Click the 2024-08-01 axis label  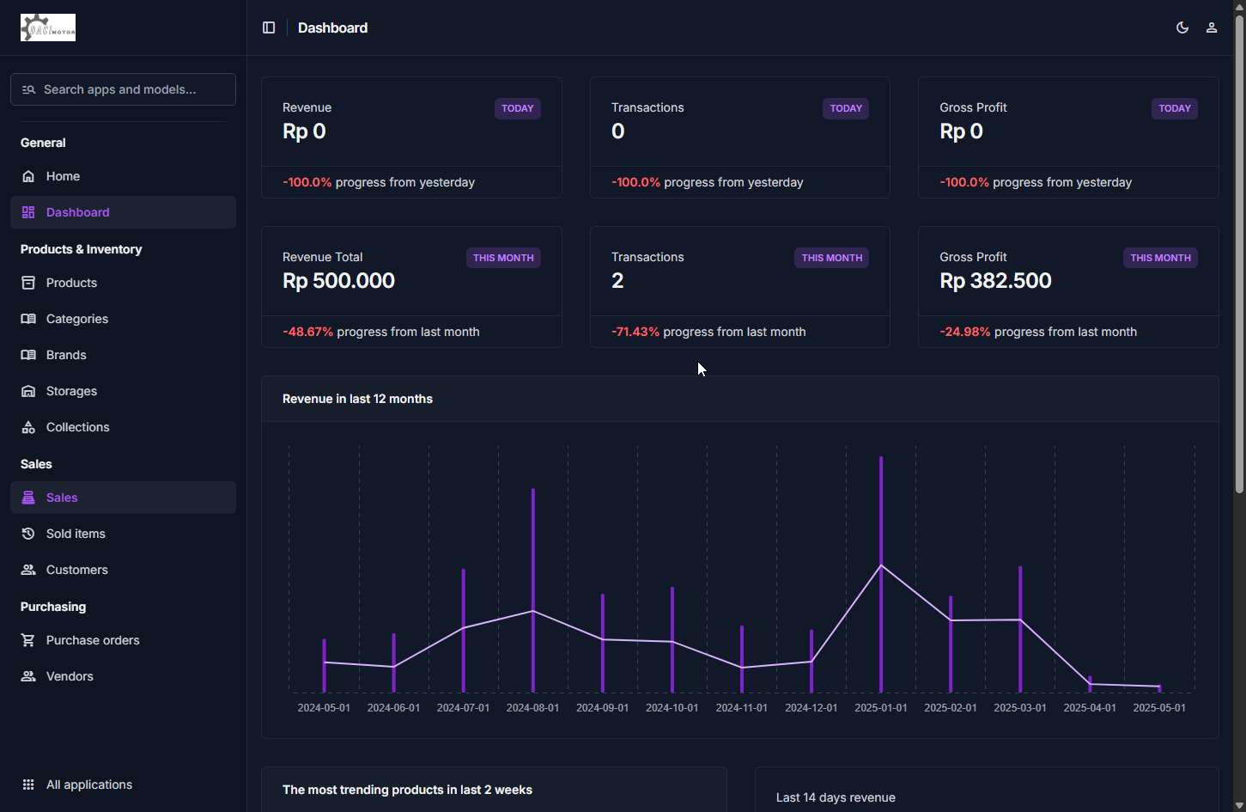[532, 708]
